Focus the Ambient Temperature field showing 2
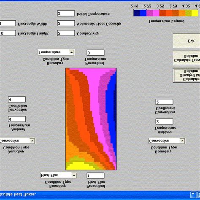 point(164,122)
